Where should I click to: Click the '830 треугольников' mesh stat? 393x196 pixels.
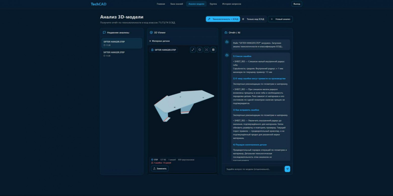point(186,160)
